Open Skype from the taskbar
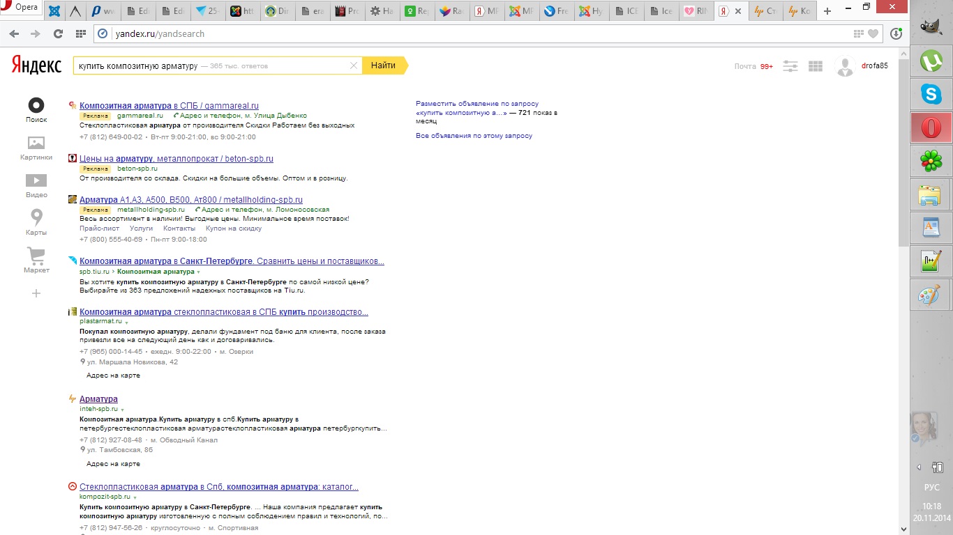 tap(931, 95)
